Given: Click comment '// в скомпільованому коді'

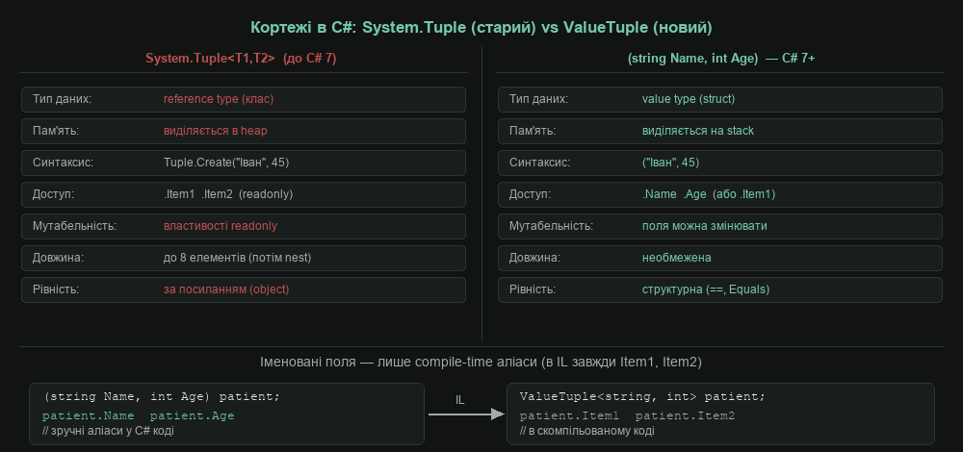Looking at the screenshot, I should click(587, 431).
